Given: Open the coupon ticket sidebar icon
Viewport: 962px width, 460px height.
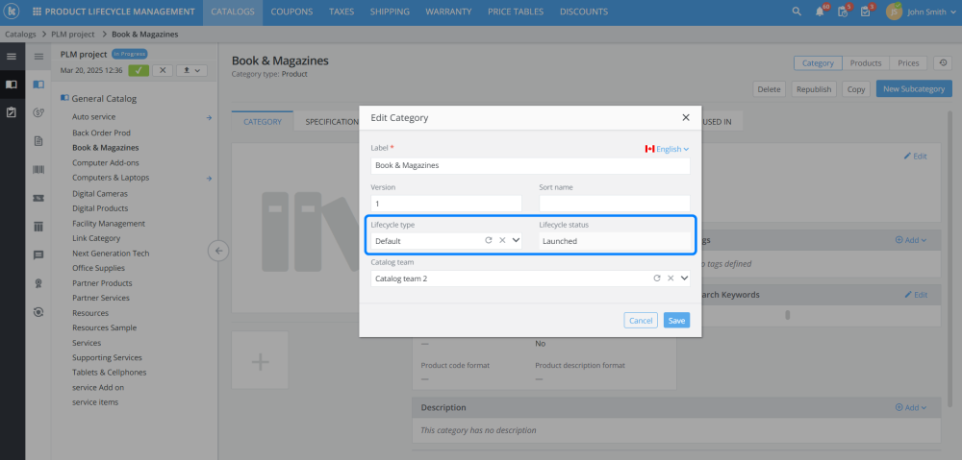Looking at the screenshot, I should coord(38,198).
